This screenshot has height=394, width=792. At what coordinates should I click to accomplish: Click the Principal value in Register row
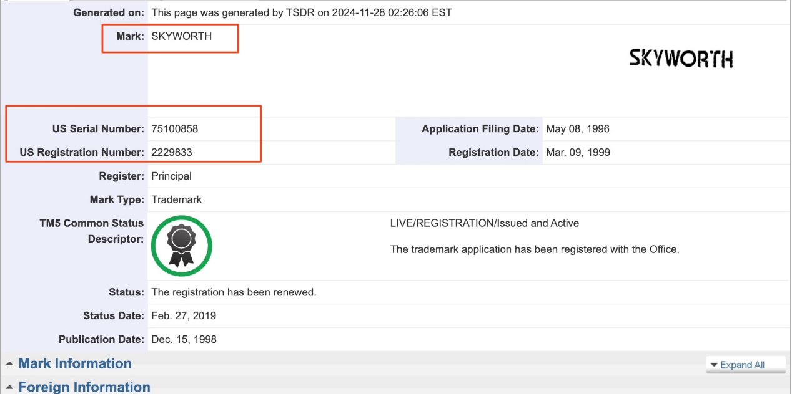[171, 176]
